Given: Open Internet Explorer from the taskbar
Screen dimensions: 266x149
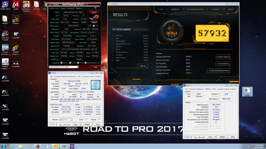Looking at the screenshot, I should tap(12, 146).
